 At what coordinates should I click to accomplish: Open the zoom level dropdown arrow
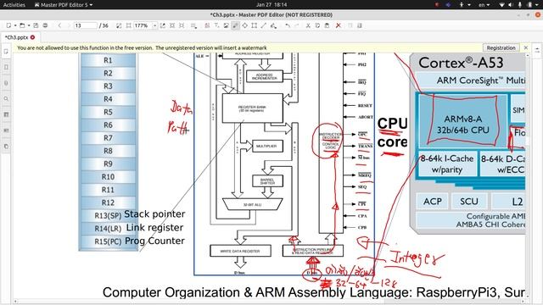[154, 25]
